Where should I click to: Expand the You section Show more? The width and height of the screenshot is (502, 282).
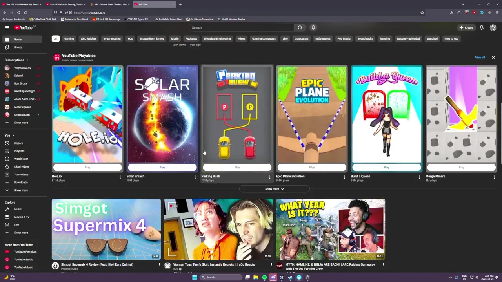pyautogui.click(x=22, y=190)
